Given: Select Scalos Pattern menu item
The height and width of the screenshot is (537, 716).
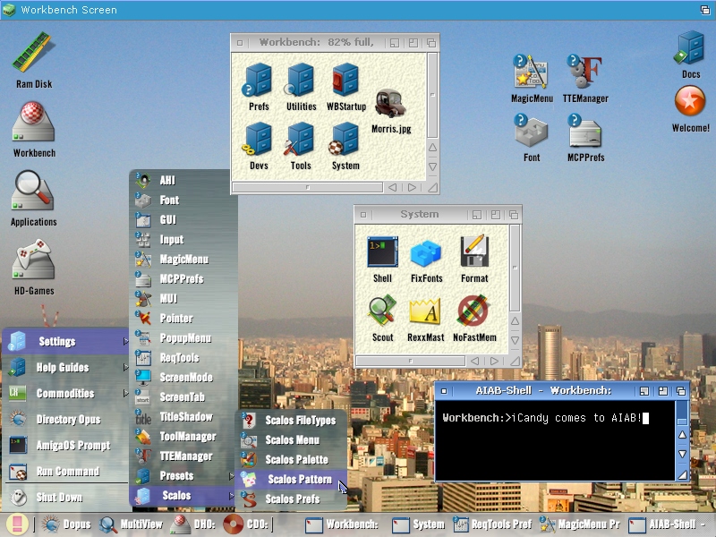Looking at the screenshot, I should 292,479.
